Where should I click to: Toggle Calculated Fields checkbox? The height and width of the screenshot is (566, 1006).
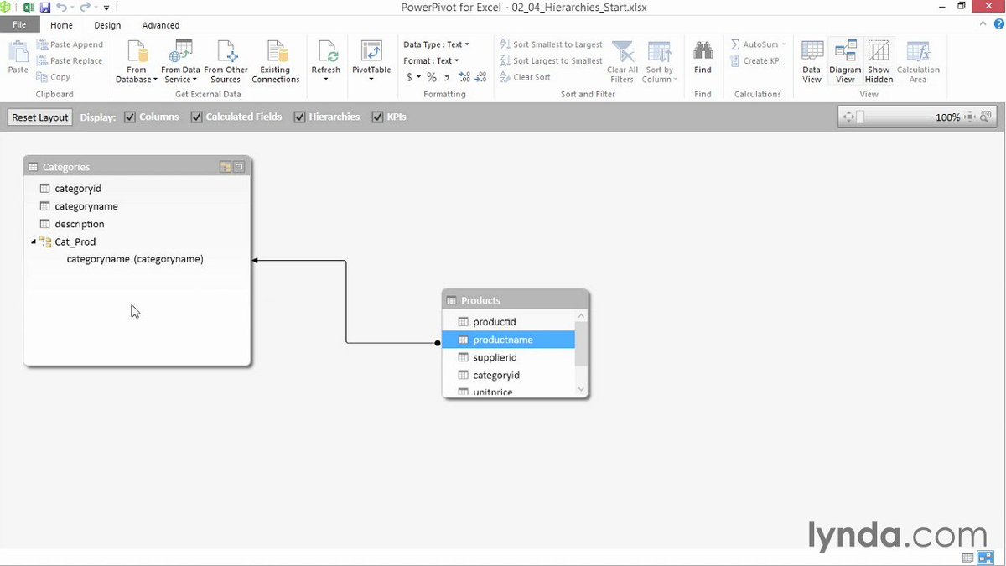[196, 117]
